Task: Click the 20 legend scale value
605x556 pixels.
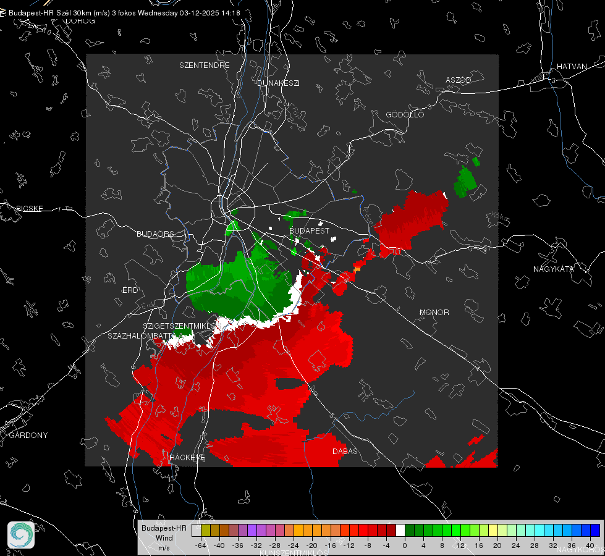Action: [x=497, y=545]
